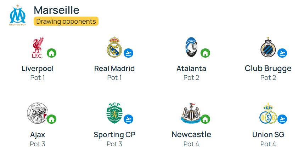Click away plane icon next to Club Brugge
The image size is (304, 164).
(x=282, y=53)
